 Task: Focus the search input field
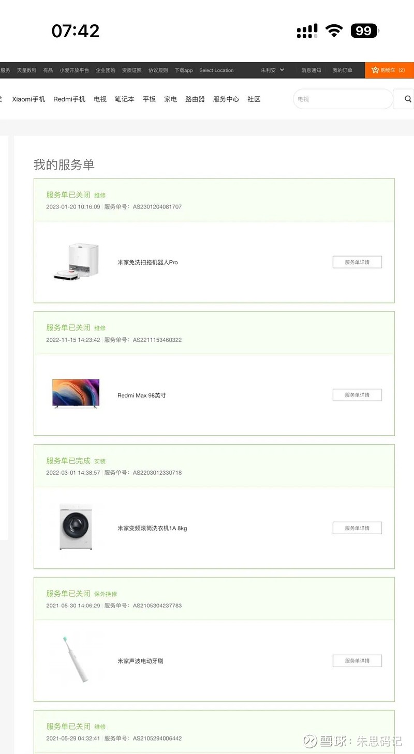point(343,99)
